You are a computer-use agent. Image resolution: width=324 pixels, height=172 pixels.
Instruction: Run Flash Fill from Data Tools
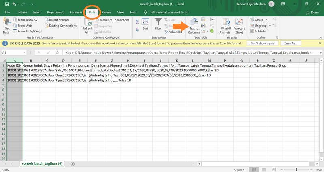pos(203,19)
